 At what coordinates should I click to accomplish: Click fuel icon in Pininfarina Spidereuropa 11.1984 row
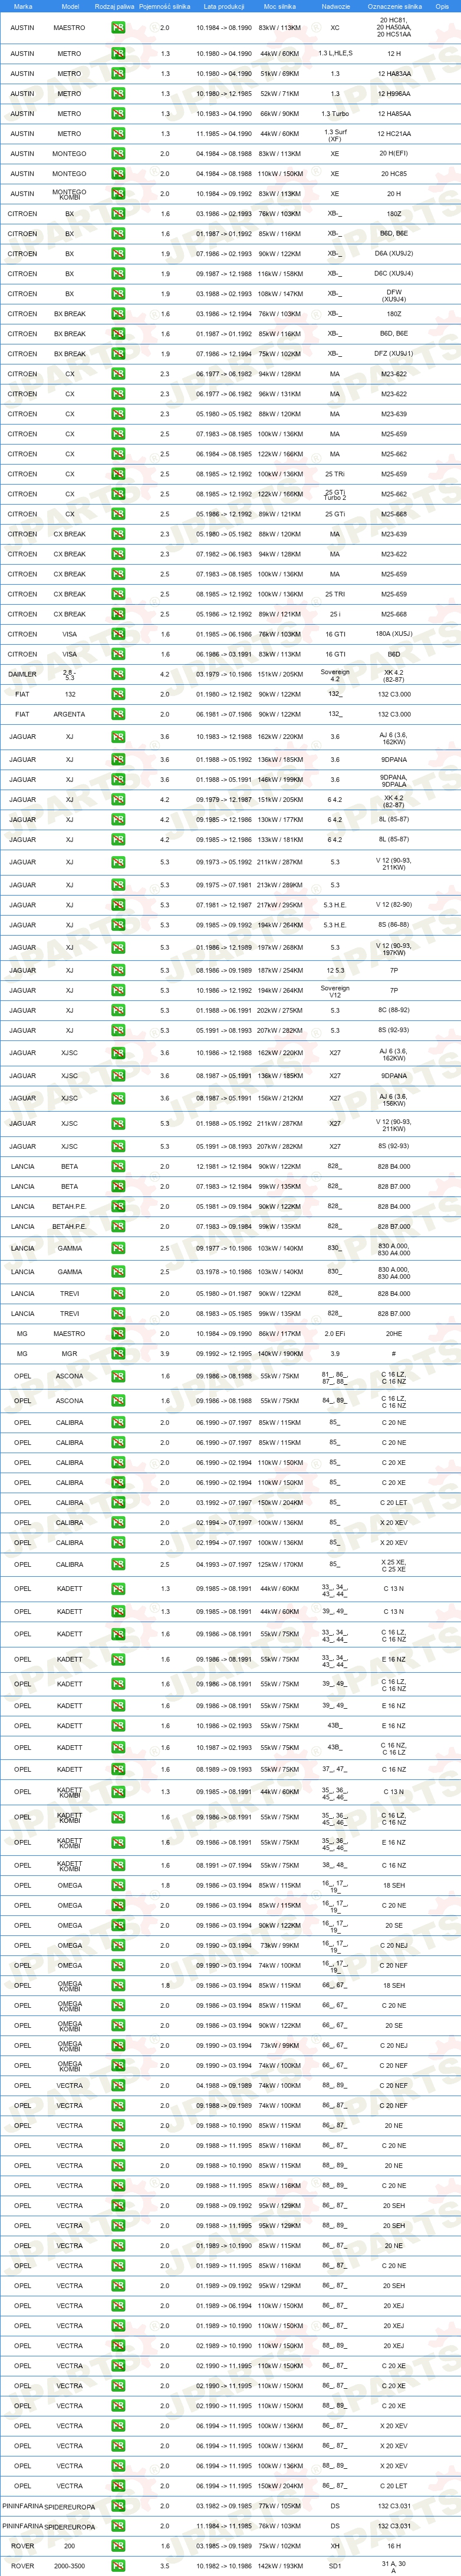[118, 2527]
